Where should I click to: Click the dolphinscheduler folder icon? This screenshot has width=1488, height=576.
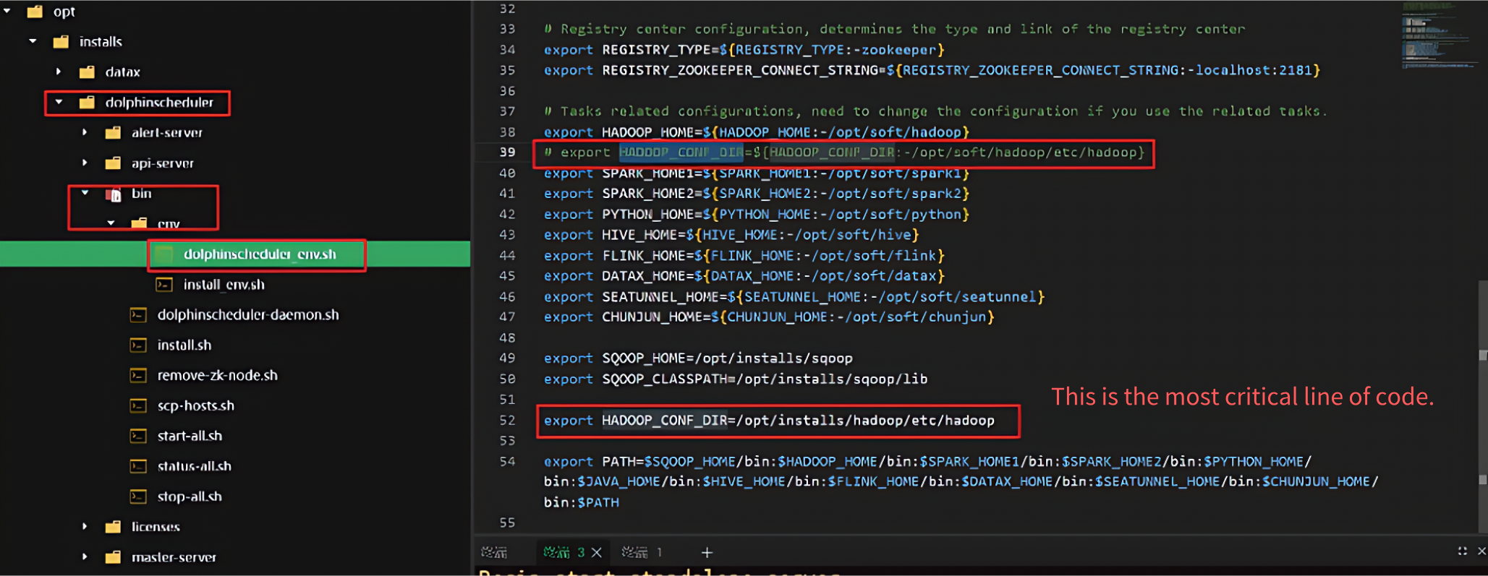click(x=87, y=103)
